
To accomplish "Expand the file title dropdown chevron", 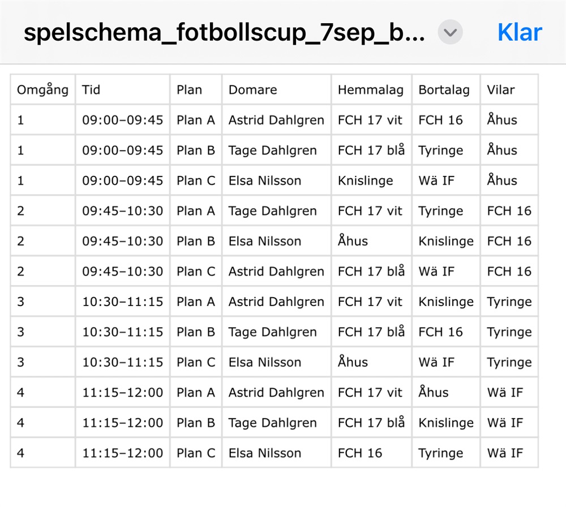I will pyautogui.click(x=450, y=33).
